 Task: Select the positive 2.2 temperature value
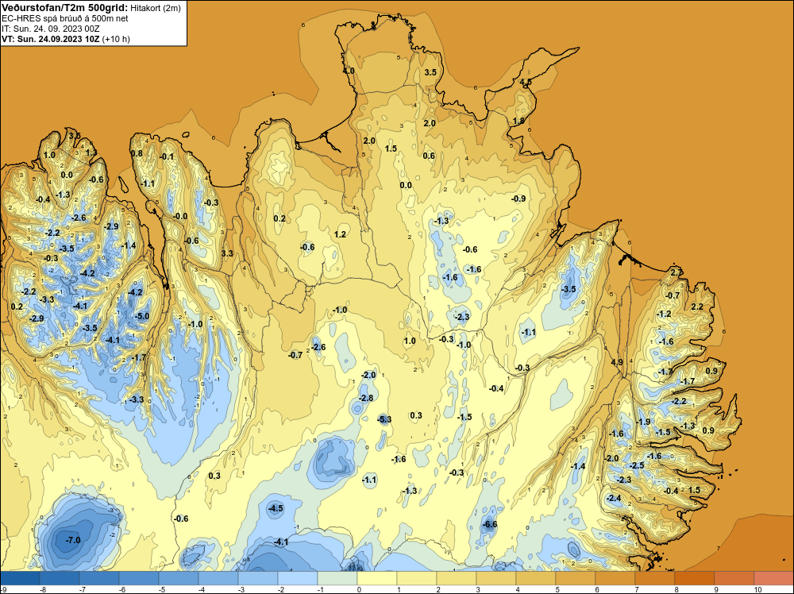pyautogui.click(x=697, y=307)
